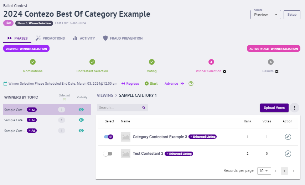Viewport: 305px width, 185px height.
Task: Click Category Contestant Example 3 image thumbnail
Action: (126, 137)
